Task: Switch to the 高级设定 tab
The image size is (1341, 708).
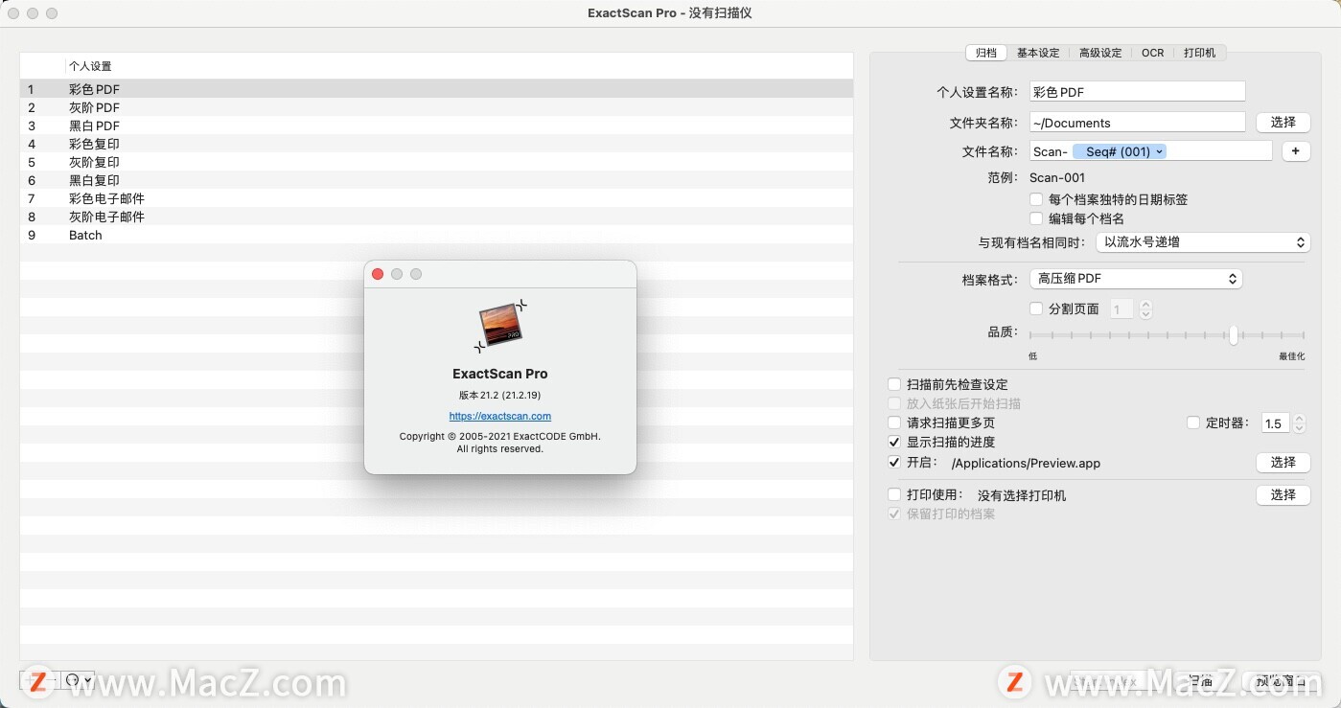Action: coord(1100,53)
